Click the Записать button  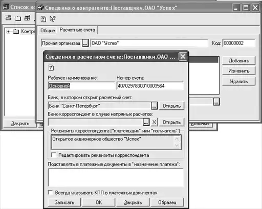pyautogui.click(x=64, y=202)
